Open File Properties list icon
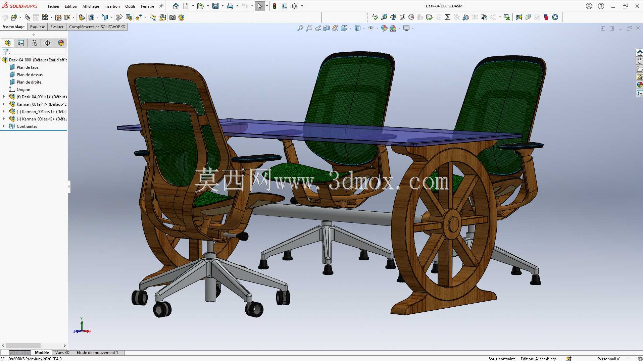This screenshot has width=643, height=361. click(285, 6)
